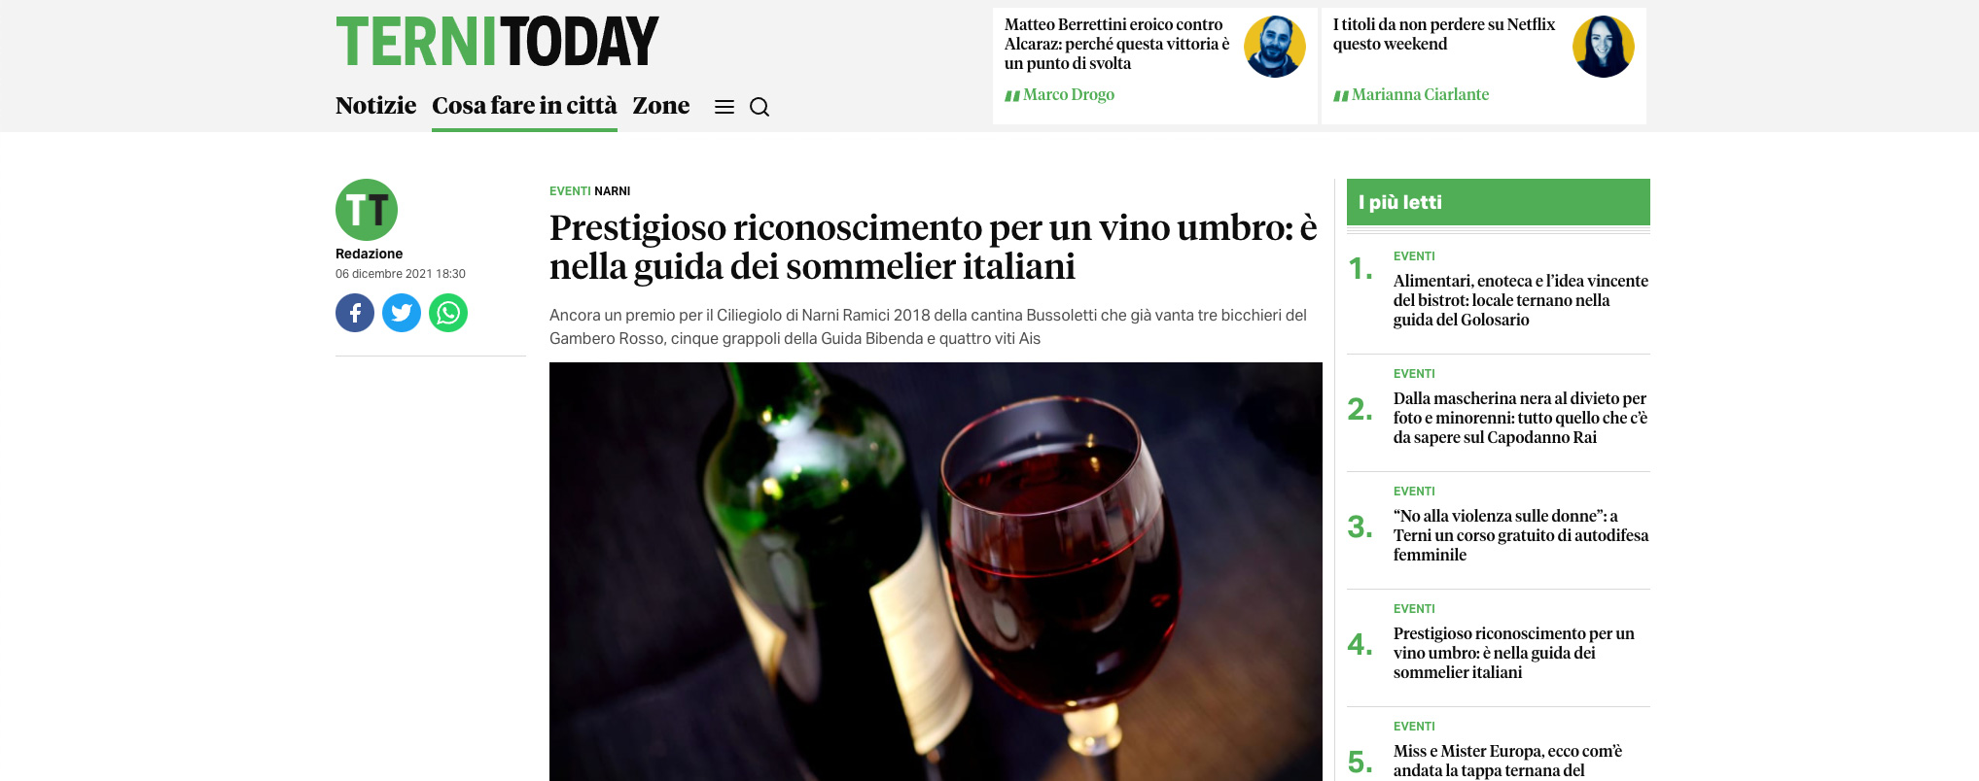Go to TerniToday homepage logo
The image size is (1979, 781).
tap(497, 41)
